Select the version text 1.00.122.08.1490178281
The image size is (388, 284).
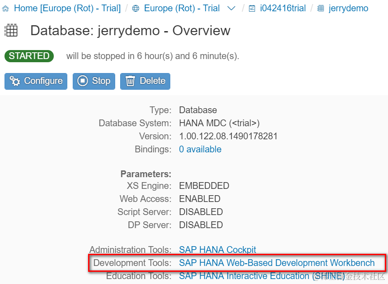[x=228, y=136]
